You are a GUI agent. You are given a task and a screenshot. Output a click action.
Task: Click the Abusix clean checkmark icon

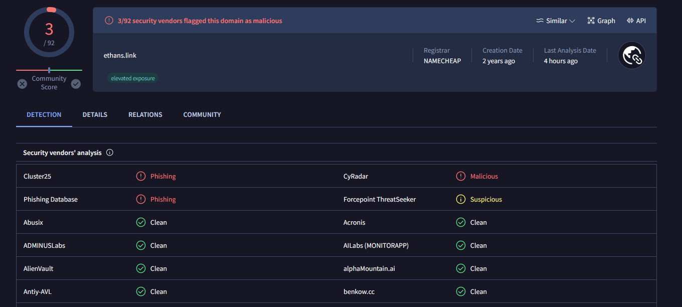pos(141,222)
